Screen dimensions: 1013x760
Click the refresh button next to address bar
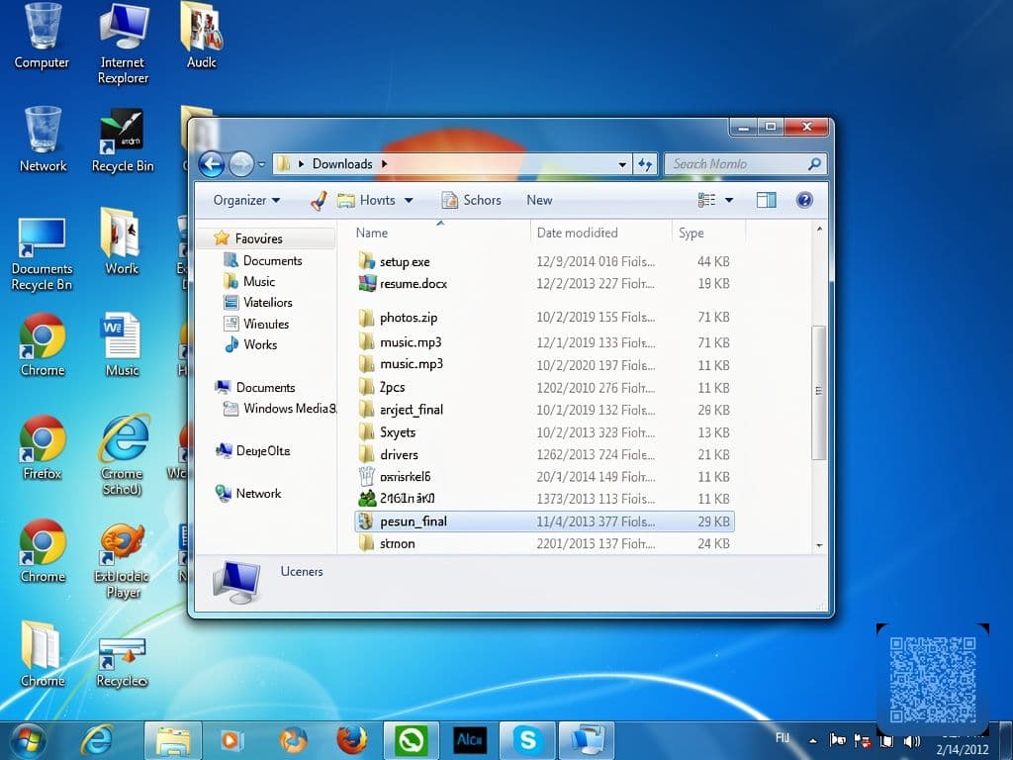tap(645, 164)
